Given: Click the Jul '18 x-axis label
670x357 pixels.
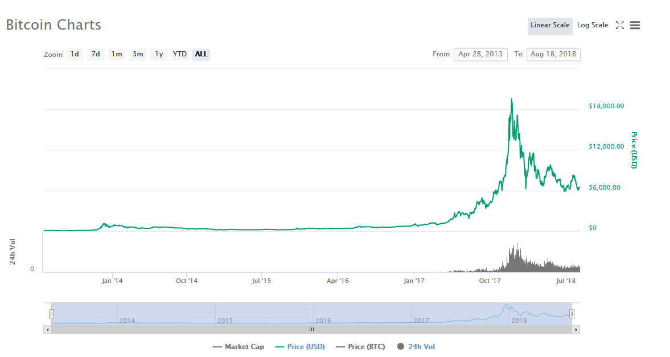Looking at the screenshot, I should click(566, 281).
